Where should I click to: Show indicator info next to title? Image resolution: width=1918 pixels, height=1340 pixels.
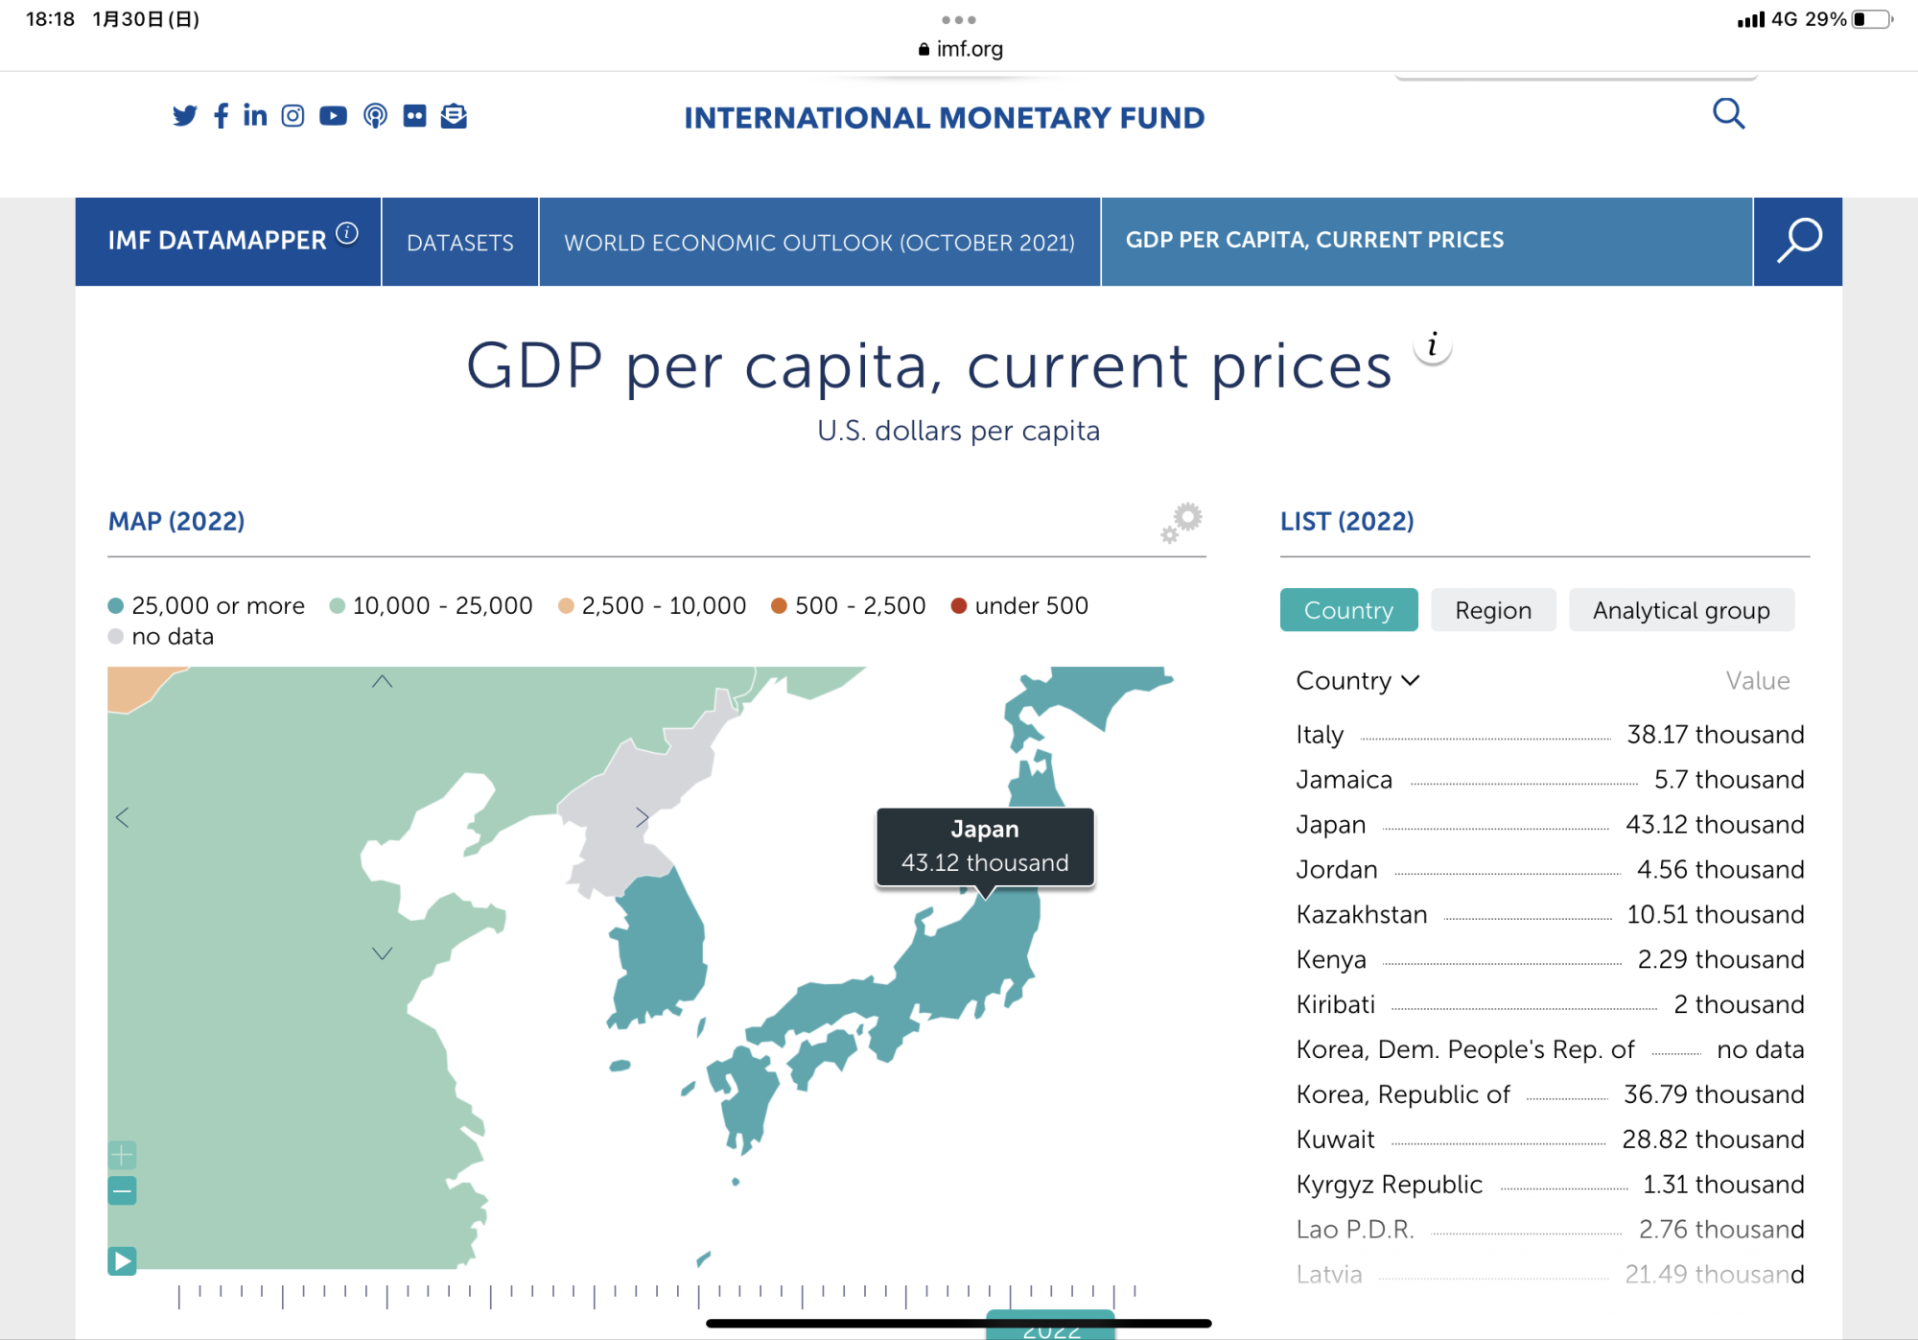click(x=1433, y=345)
